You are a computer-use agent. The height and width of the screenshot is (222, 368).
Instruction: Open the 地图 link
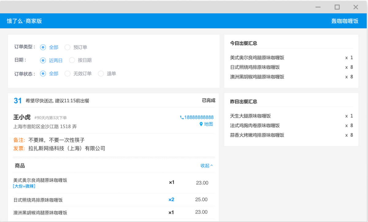(x=209, y=124)
